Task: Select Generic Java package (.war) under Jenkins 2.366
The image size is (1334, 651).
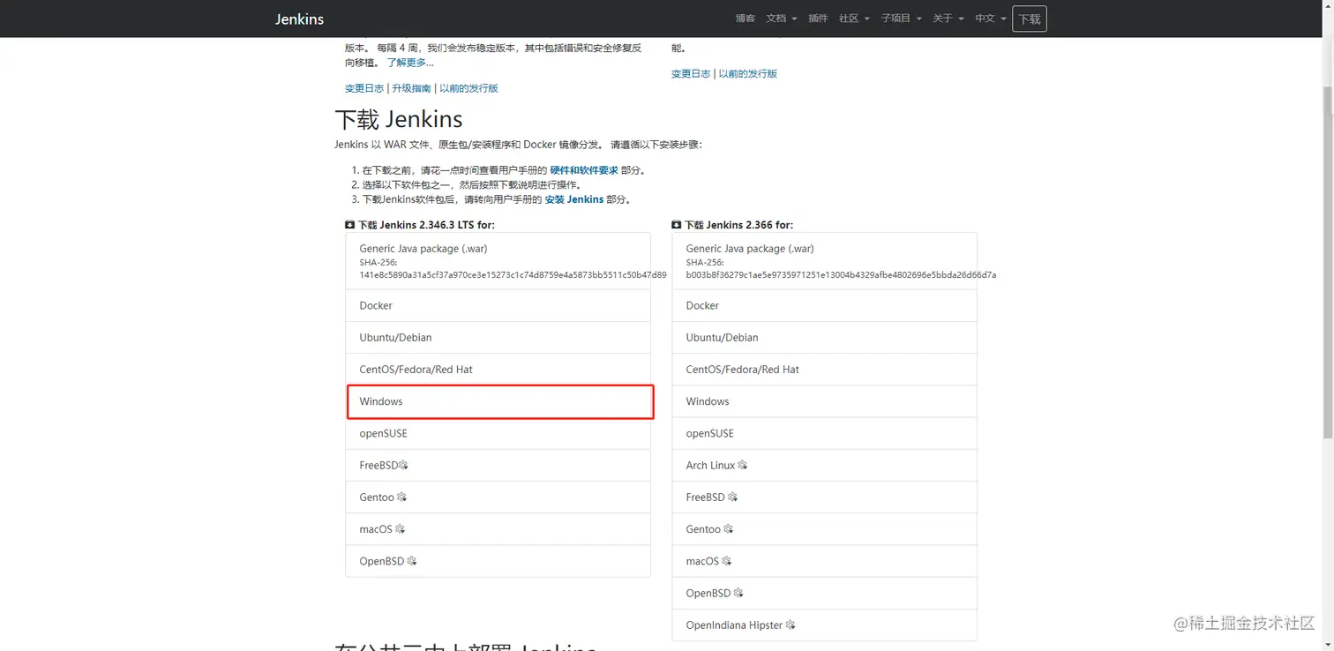Action: pos(824,261)
